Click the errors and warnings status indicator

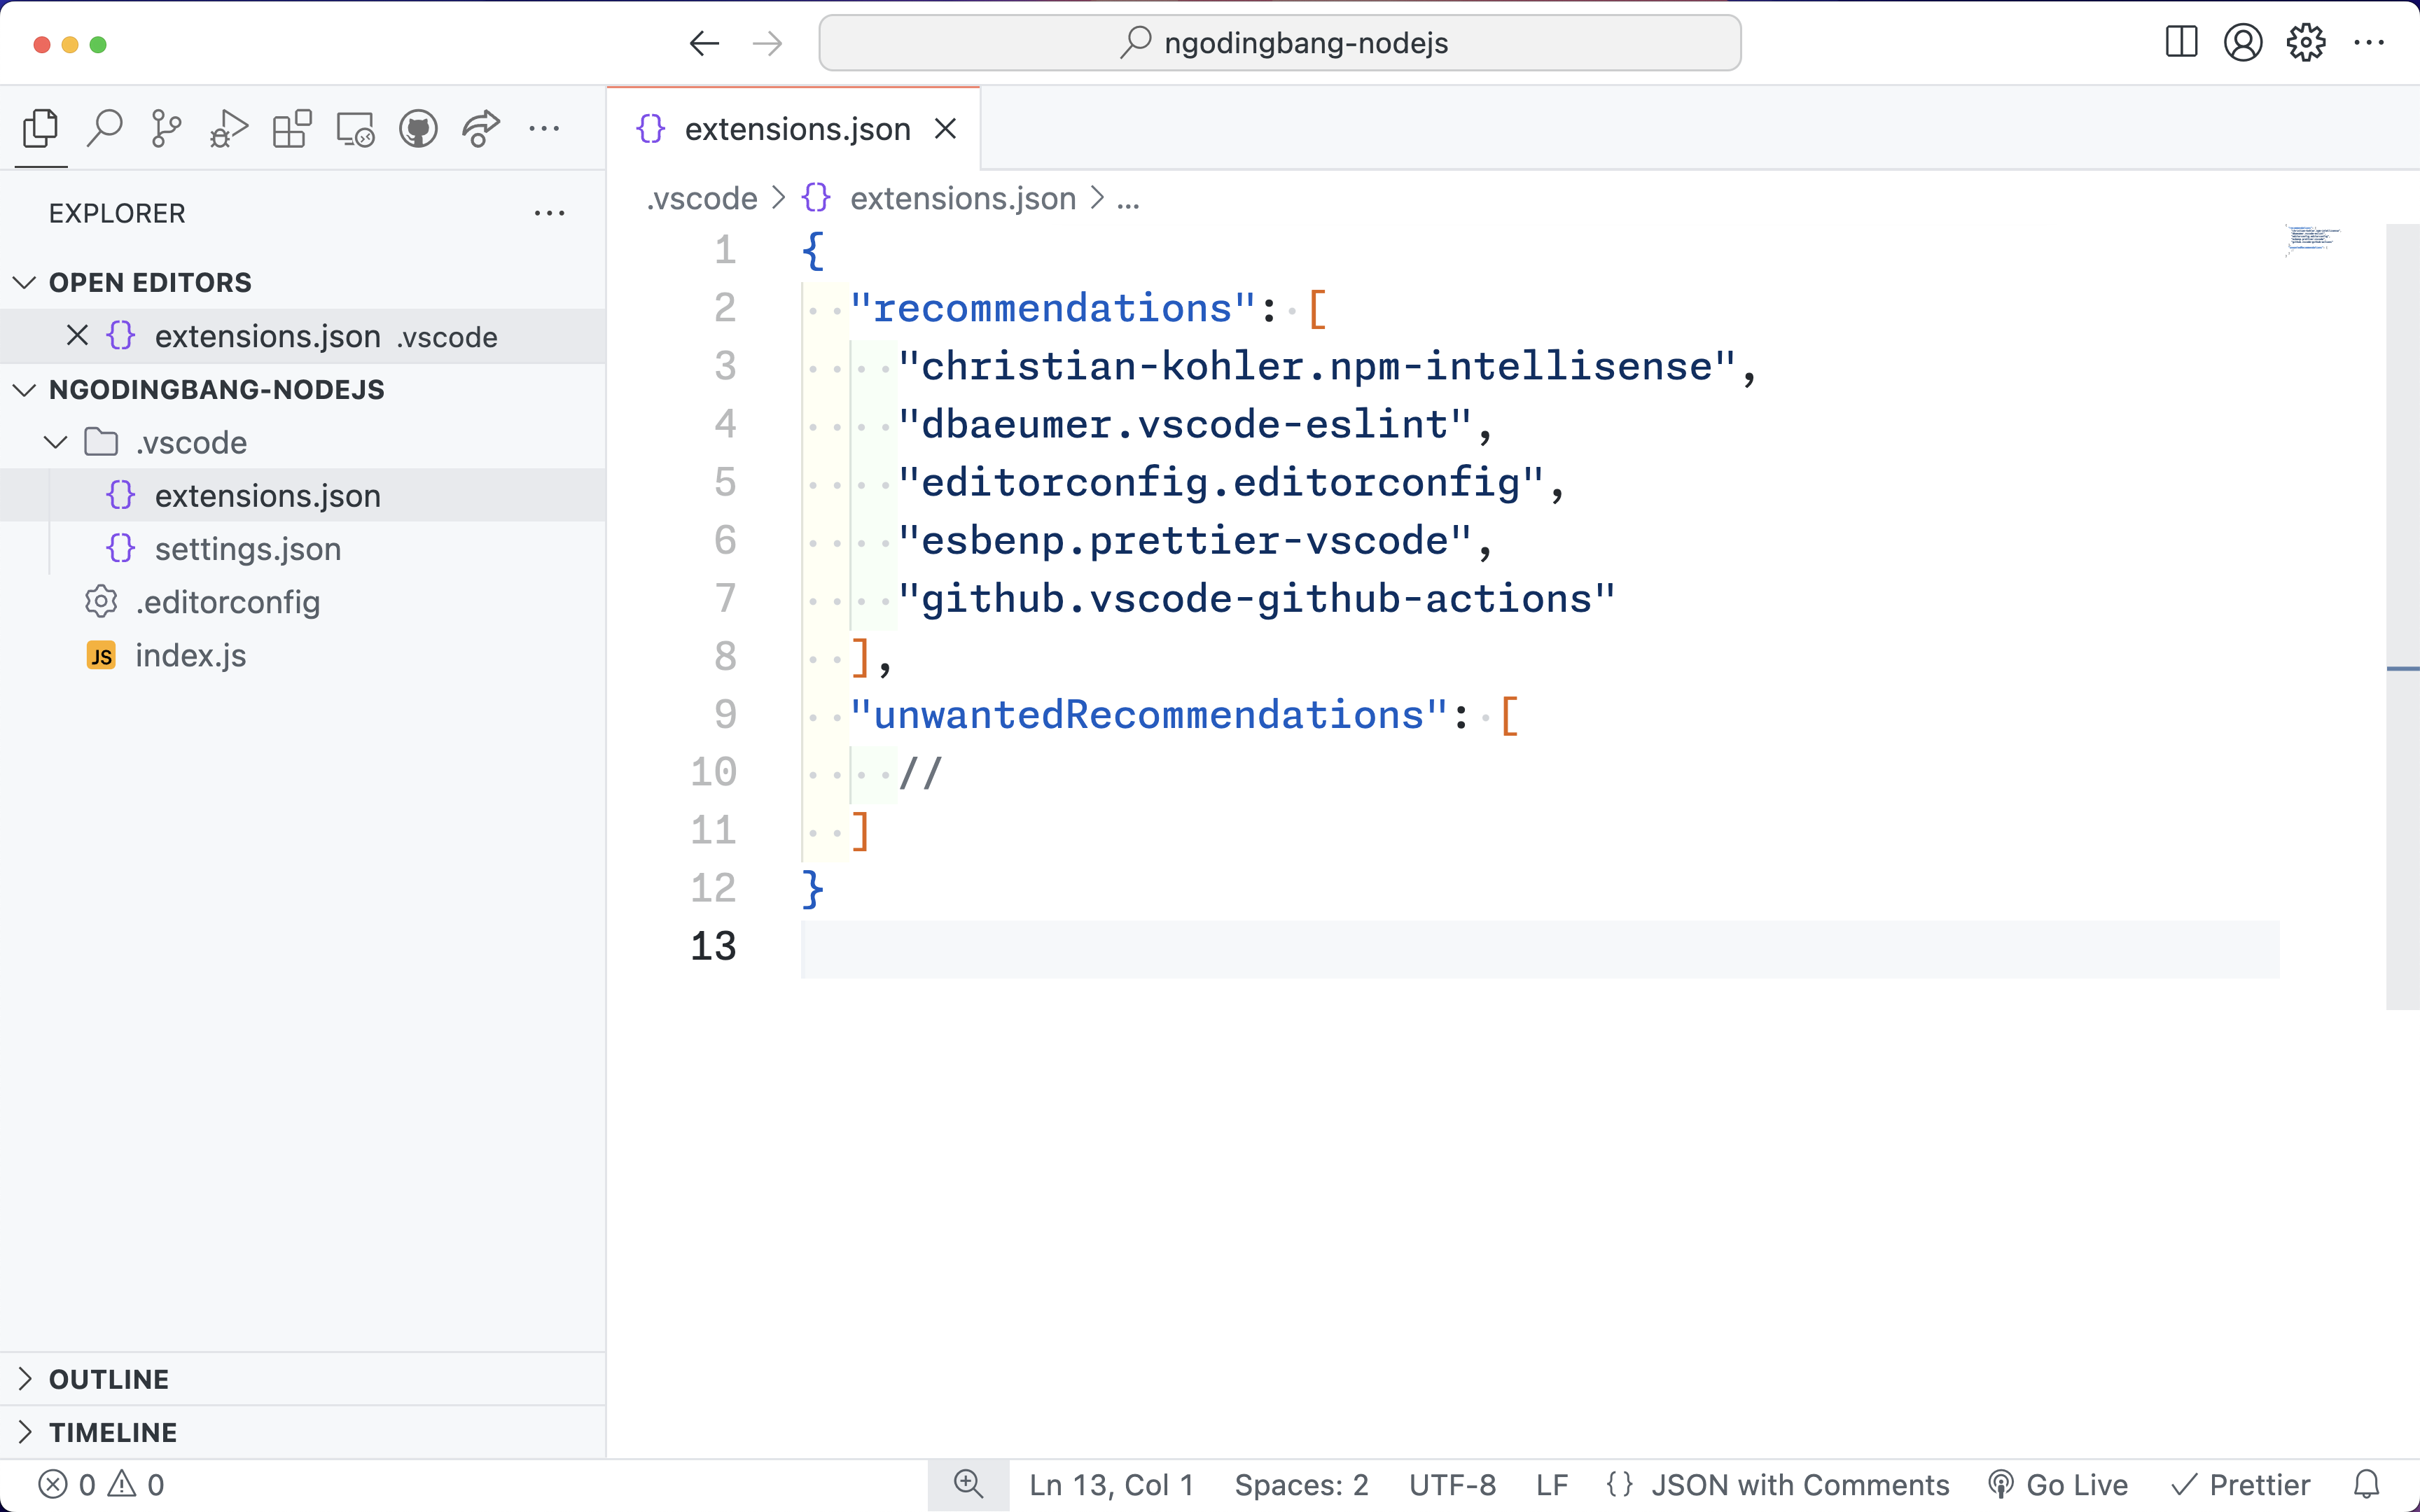pos(101,1485)
